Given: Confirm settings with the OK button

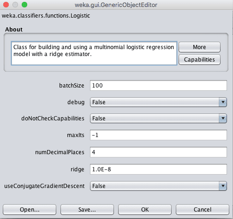Looking at the screenshot, I should [x=145, y=210].
